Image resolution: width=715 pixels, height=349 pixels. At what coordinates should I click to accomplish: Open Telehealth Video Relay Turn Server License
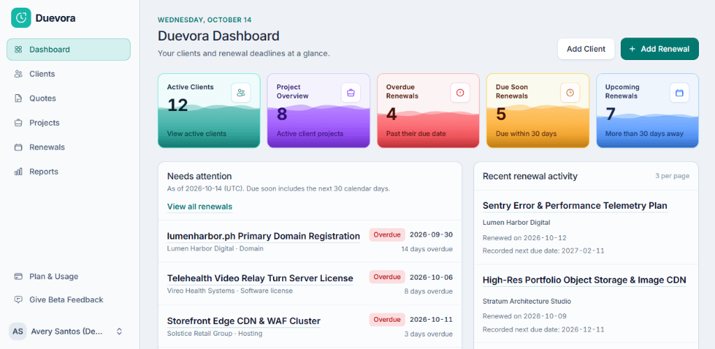coord(260,278)
